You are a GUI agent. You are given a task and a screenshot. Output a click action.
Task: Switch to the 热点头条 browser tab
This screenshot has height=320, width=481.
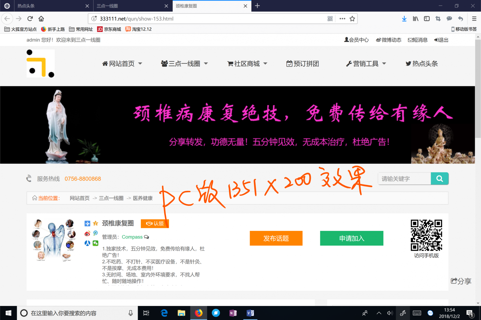[x=50, y=6]
